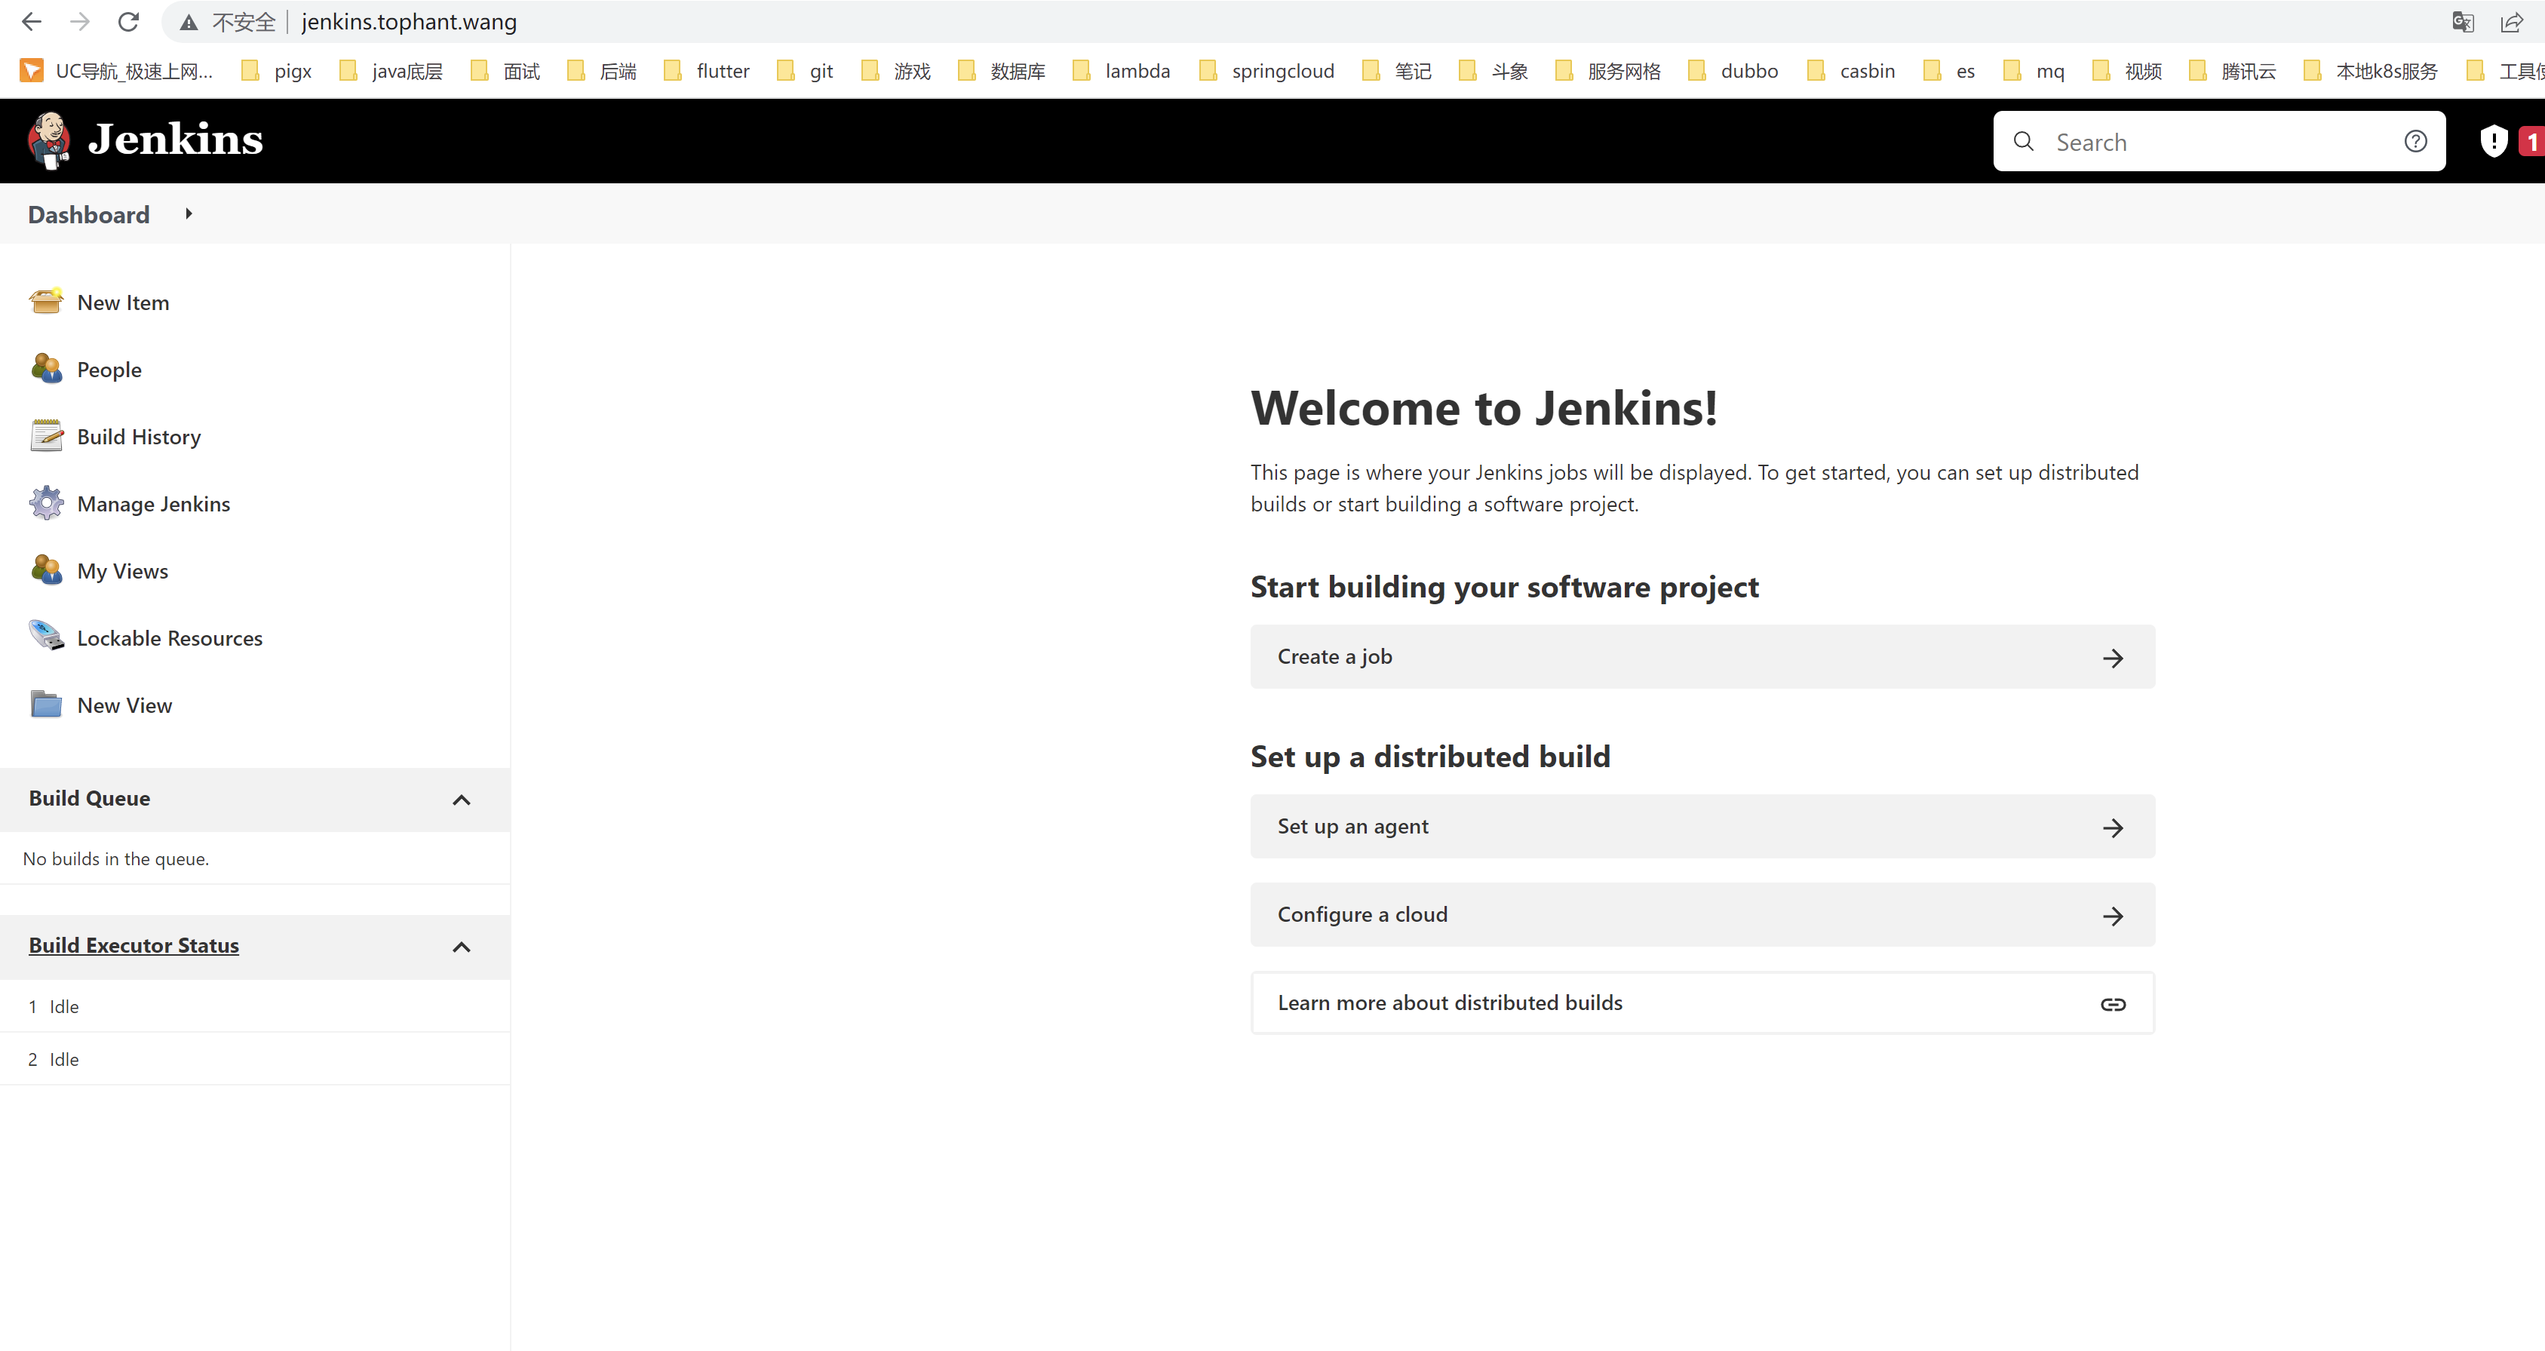Screen dimensions: 2545x1351
Task: Click the Lockable Resources USB icon
Action: 45,637
